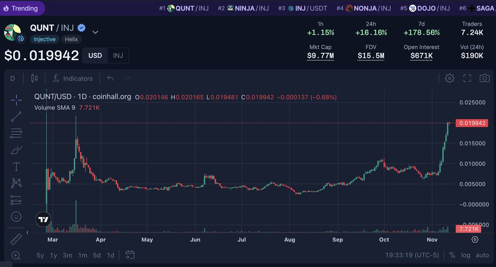Change the candlestick chart style
The image size is (496, 267).
coord(34,78)
